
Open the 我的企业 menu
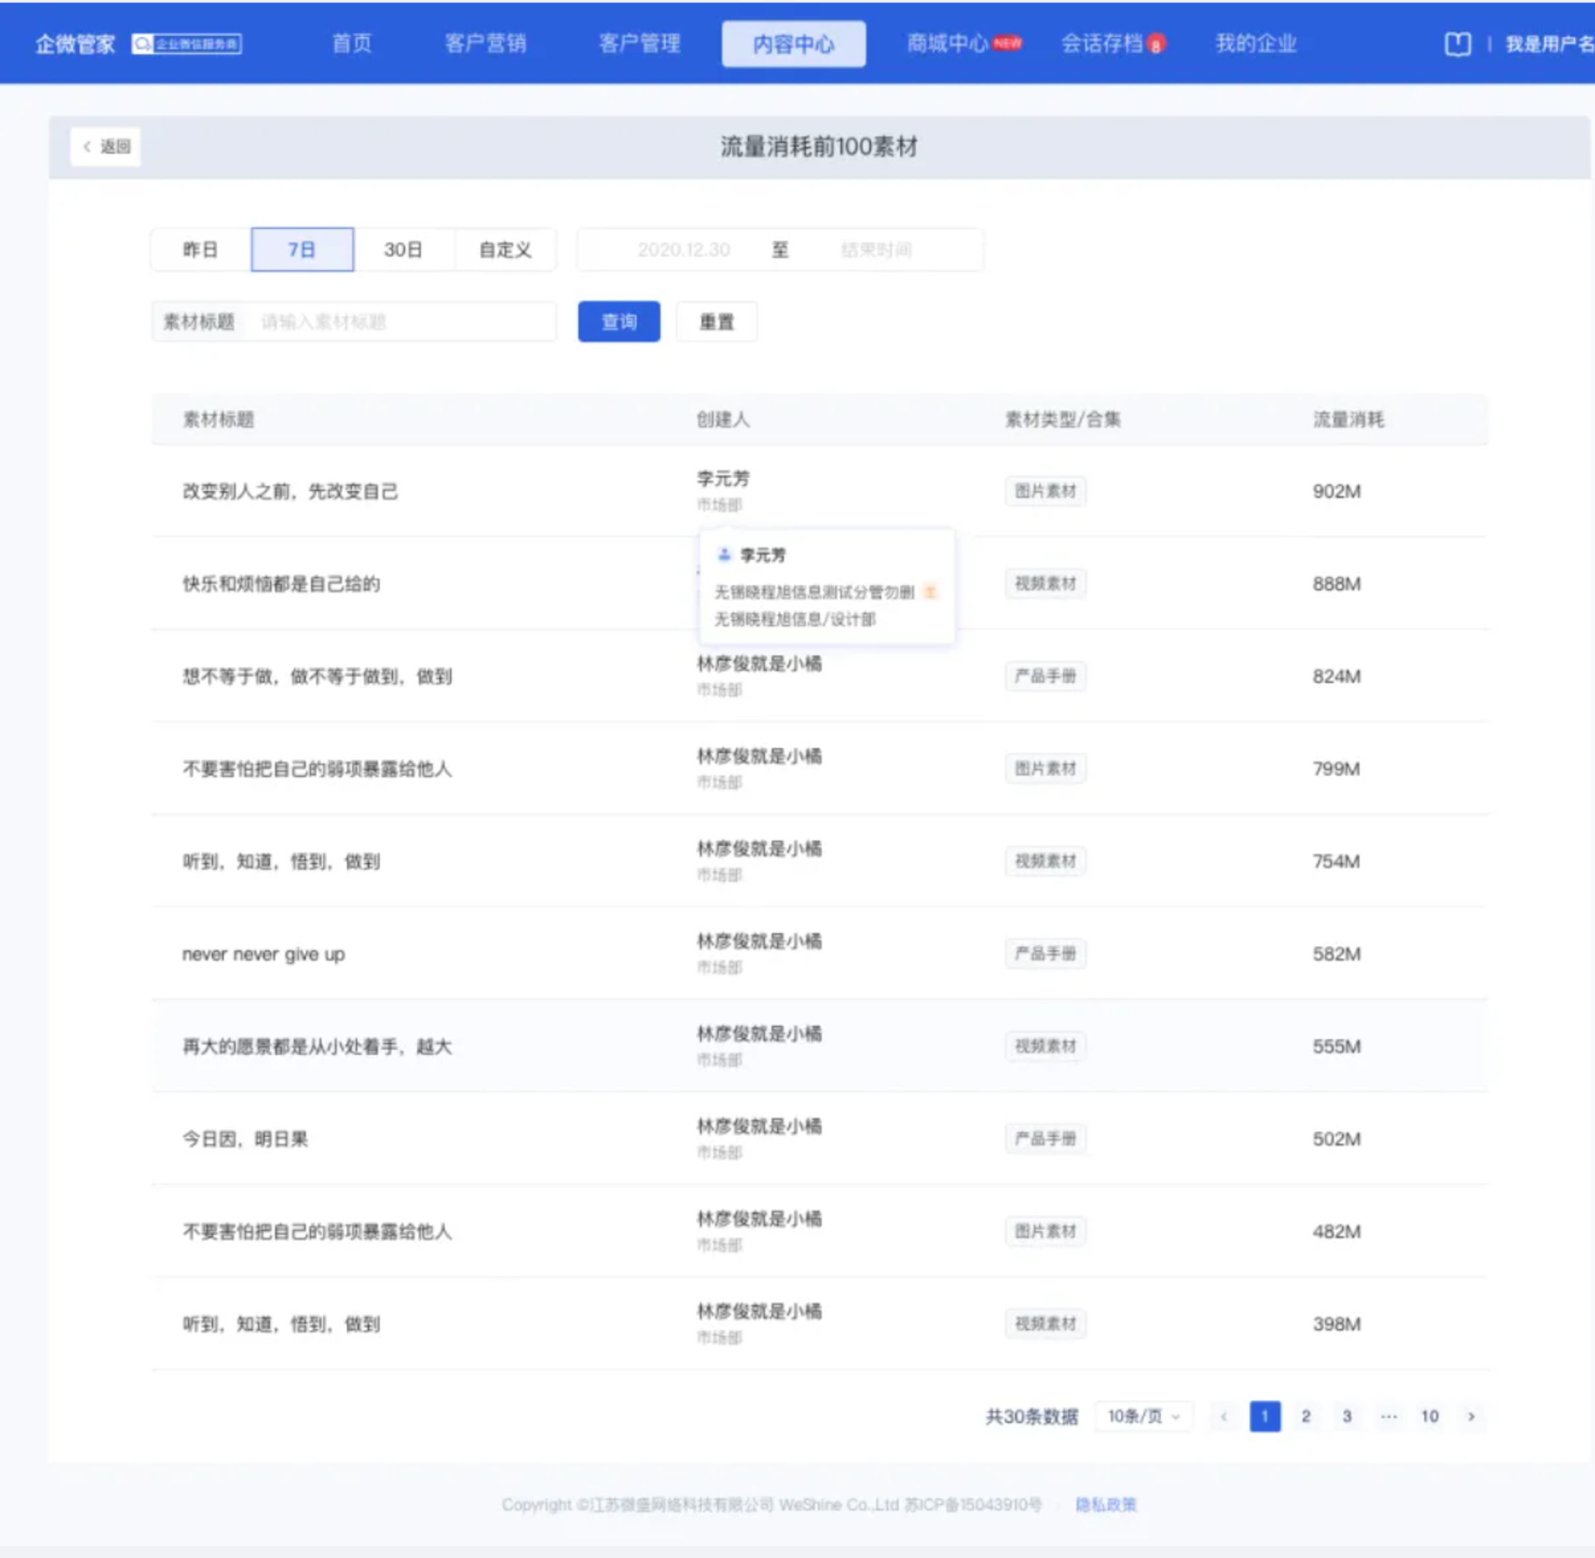1256,44
